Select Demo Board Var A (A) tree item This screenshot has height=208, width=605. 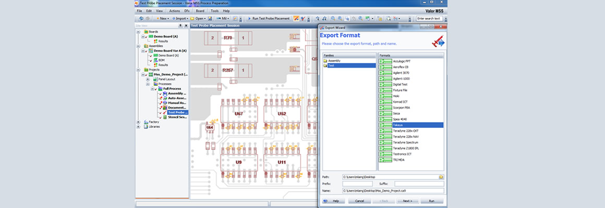pos(170,51)
